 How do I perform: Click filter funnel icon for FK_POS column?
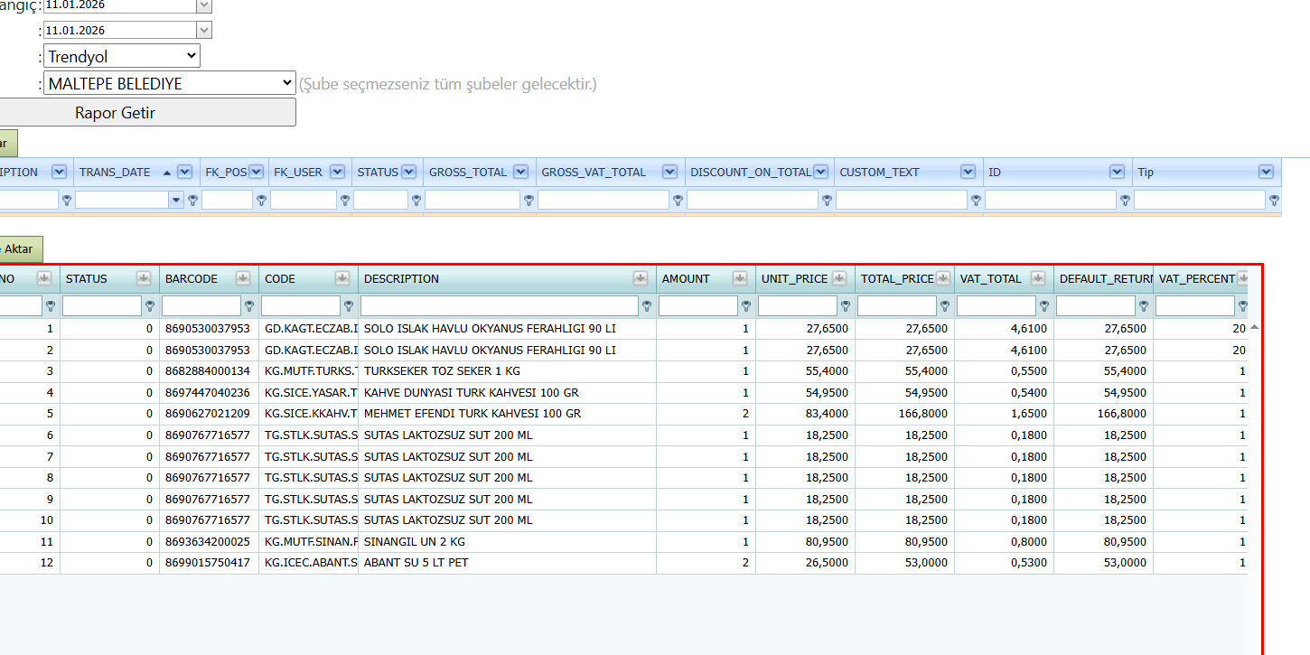click(261, 201)
